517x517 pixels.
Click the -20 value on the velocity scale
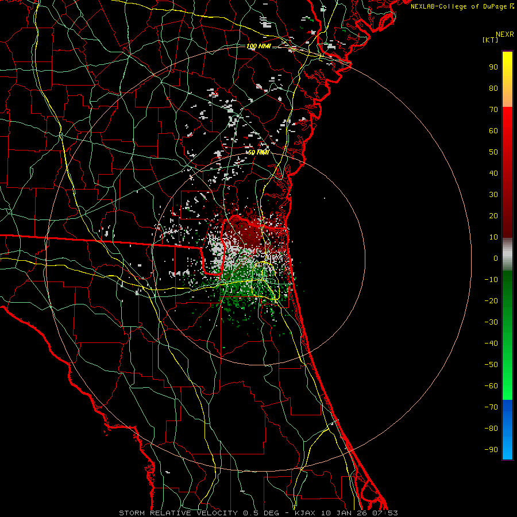click(x=491, y=301)
